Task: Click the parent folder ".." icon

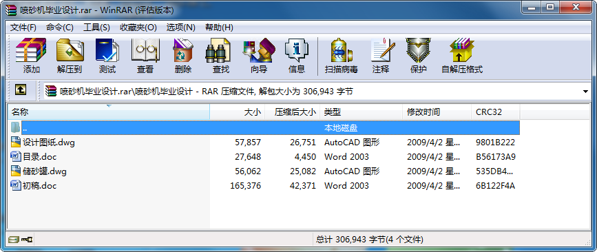Action: coord(15,127)
